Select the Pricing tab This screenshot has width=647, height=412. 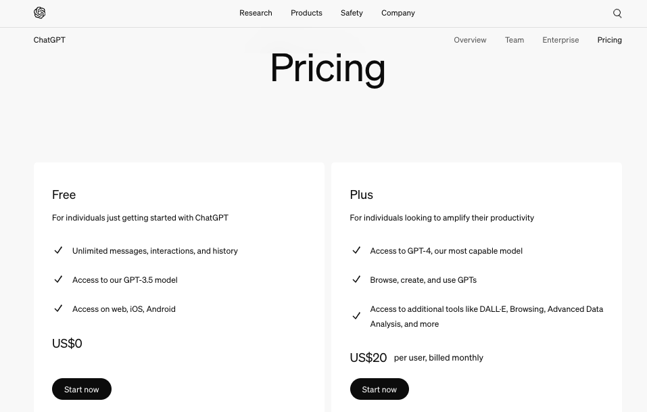click(x=609, y=40)
